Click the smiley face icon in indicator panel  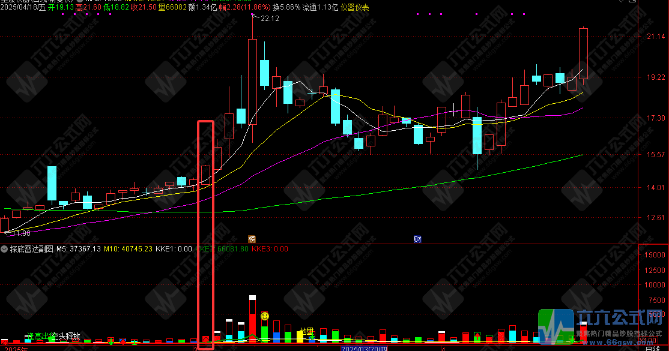[x=264, y=315]
